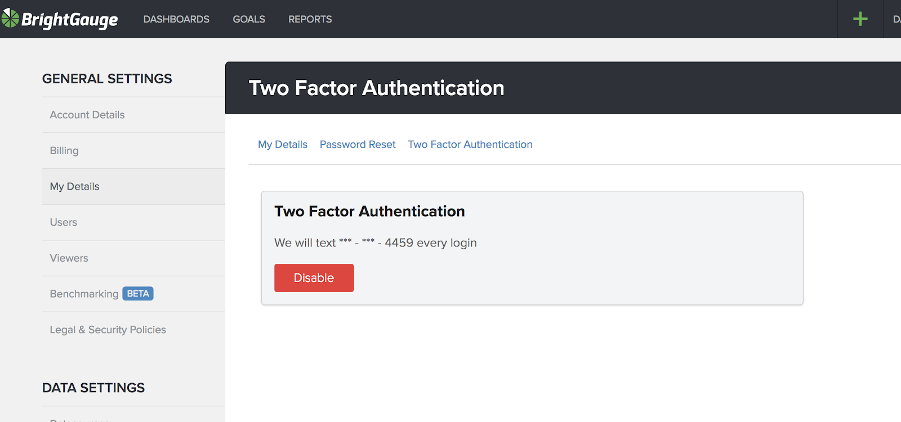This screenshot has height=422, width=901.
Task: Switch to Password Reset tab
Action: [x=358, y=145]
